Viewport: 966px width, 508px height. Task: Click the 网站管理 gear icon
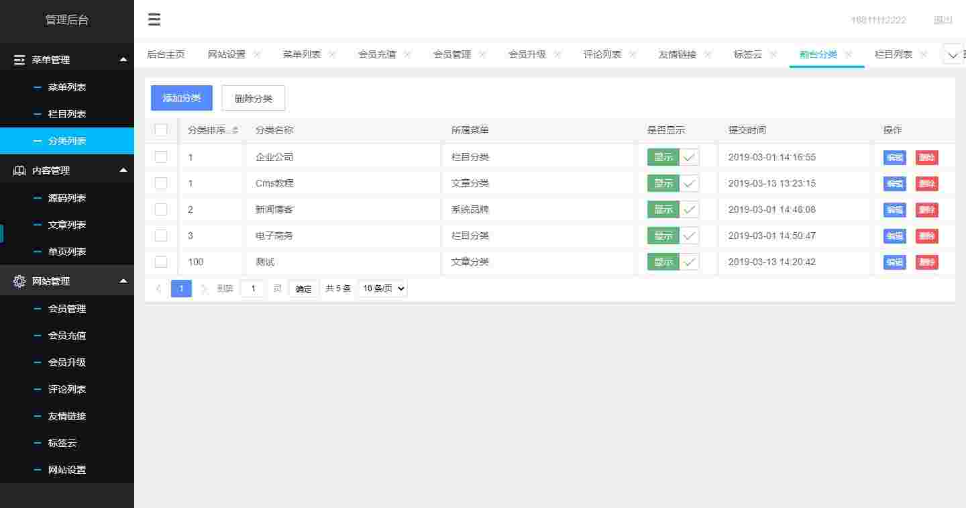[x=19, y=281]
